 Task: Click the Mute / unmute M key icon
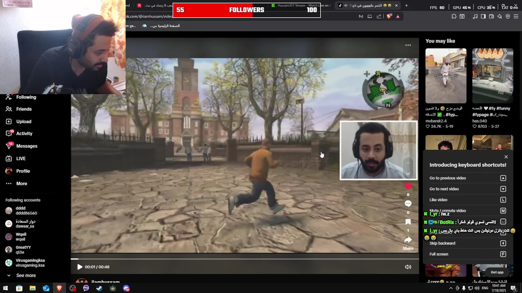click(x=503, y=211)
